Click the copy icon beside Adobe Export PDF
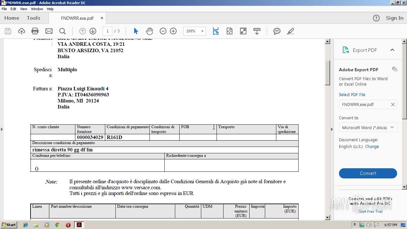The height and width of the screenshot is (229, 407). (x=395, y=69)
